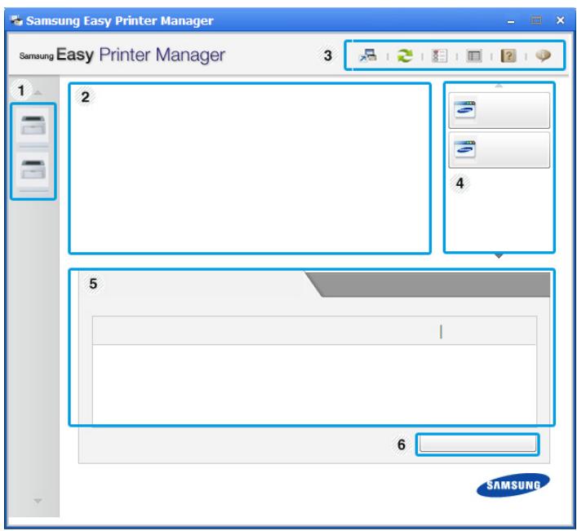
Task: Click the blank button below contents area
Action: [477, 445]
